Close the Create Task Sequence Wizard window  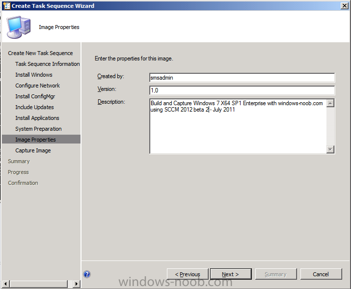click(x=344, y=6)
